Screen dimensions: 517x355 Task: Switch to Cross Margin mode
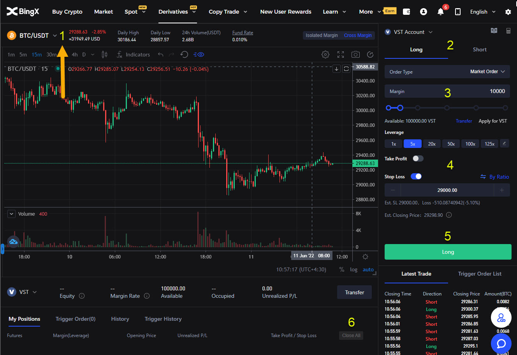(x=358, y=35)
